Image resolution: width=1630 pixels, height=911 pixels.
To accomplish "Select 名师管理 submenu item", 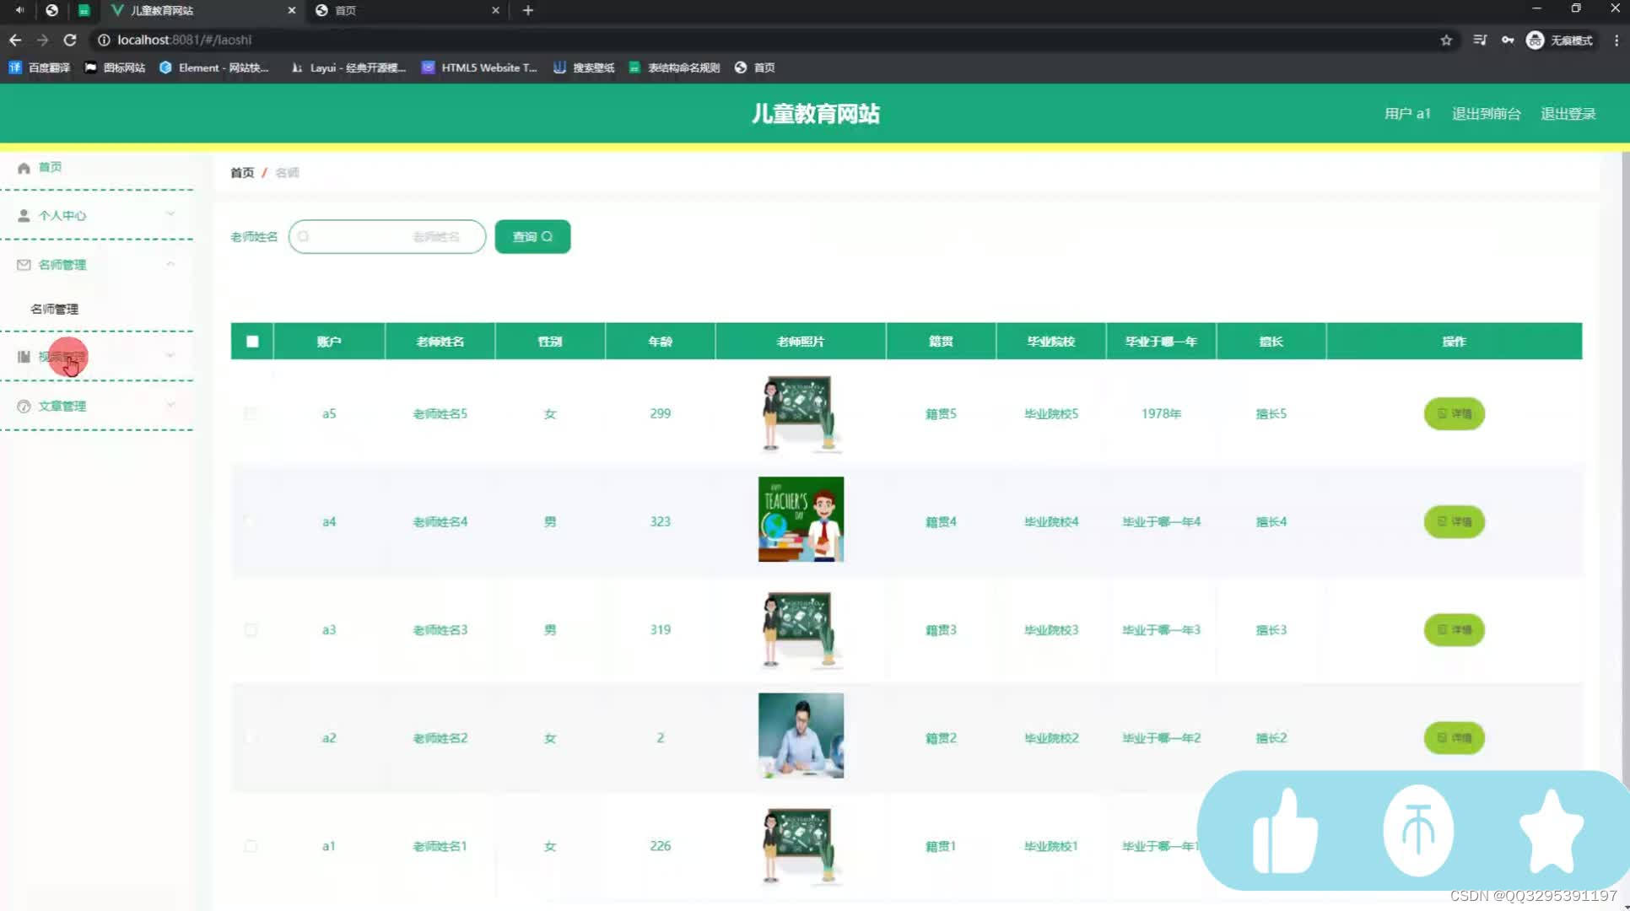I will point(55,309).
